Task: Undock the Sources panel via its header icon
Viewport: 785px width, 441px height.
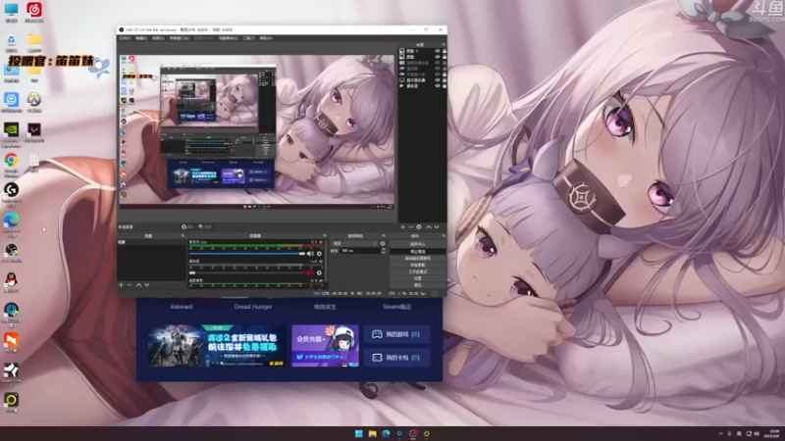Action: click(444, 44)
